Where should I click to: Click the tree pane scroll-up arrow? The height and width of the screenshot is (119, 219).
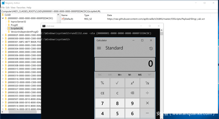pyautogui.click(x=58, y=15)
